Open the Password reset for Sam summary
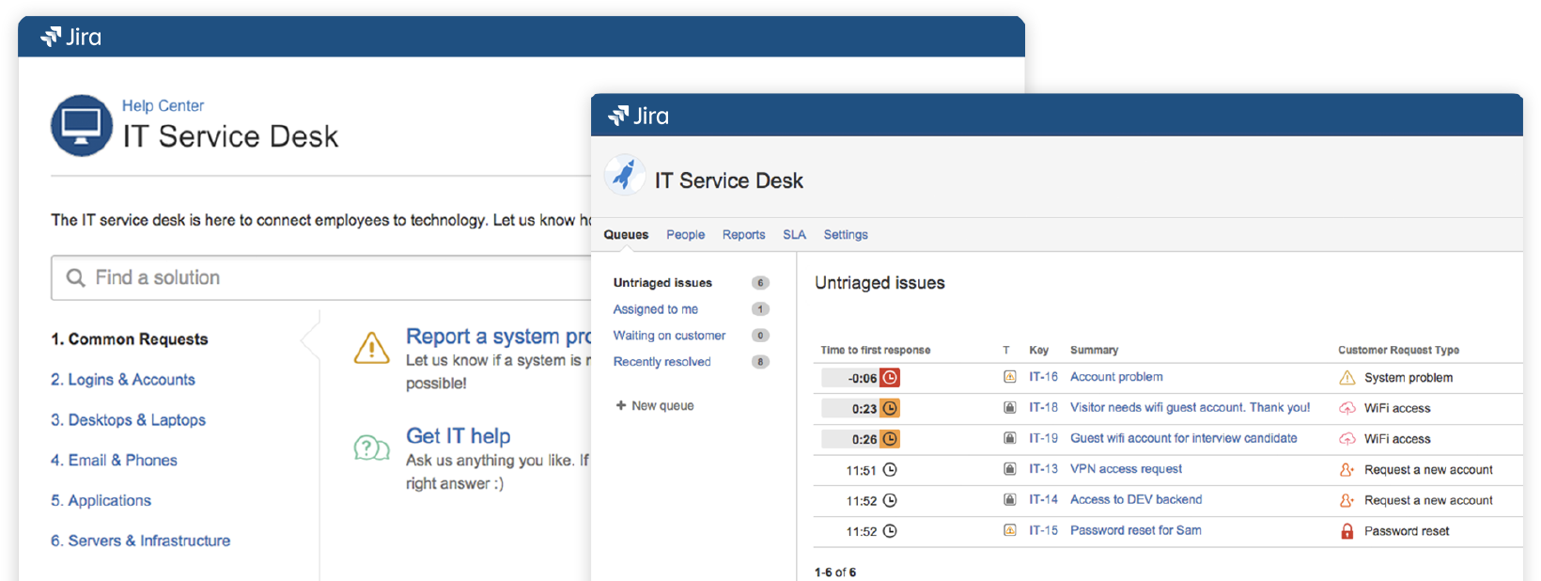Screen dimensions: 1541x581 (x=1135, y=530)
